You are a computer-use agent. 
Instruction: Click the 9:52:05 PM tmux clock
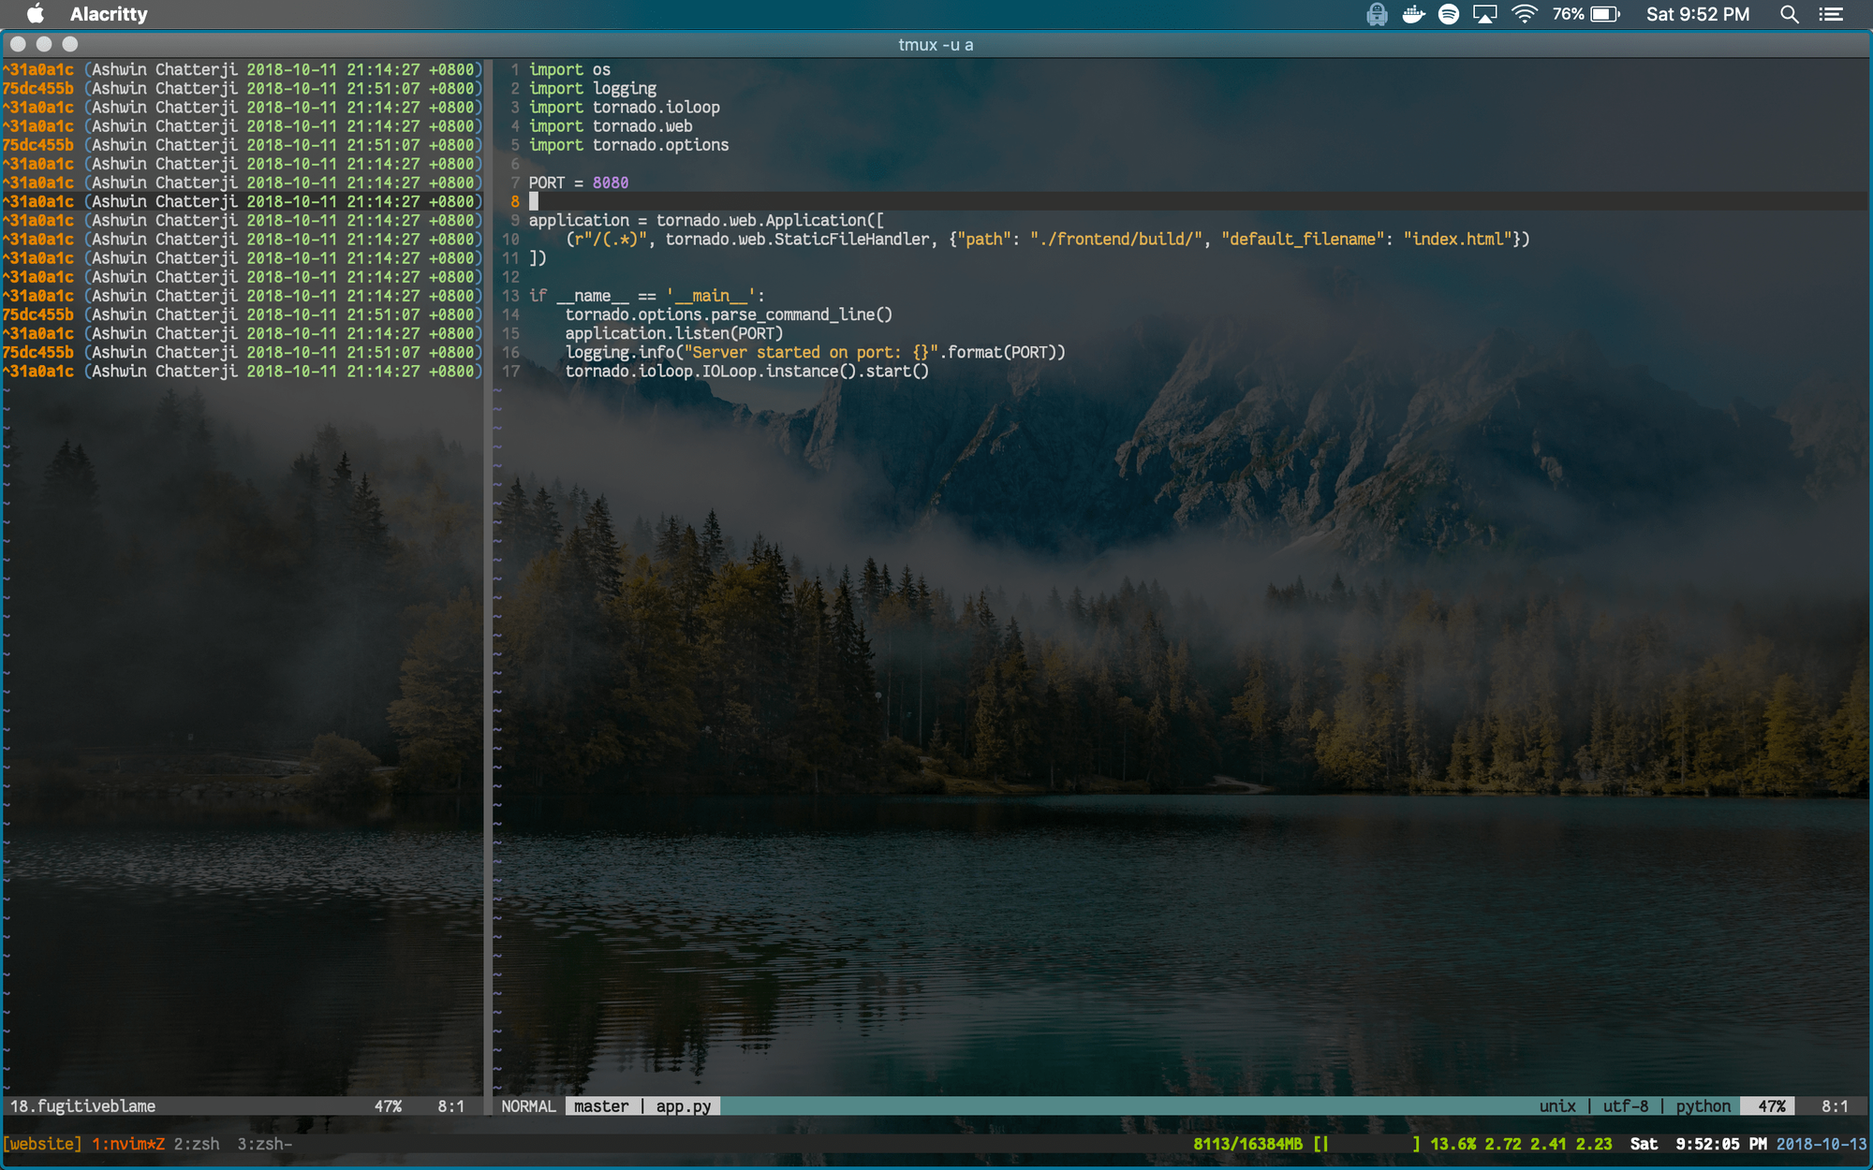[1721, 1144]
